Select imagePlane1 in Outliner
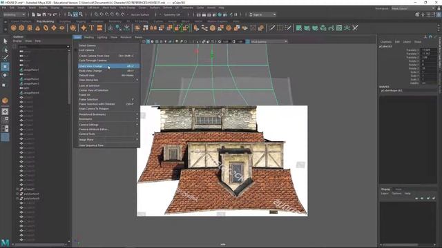 pyautogui.click(x=31, y=70)
